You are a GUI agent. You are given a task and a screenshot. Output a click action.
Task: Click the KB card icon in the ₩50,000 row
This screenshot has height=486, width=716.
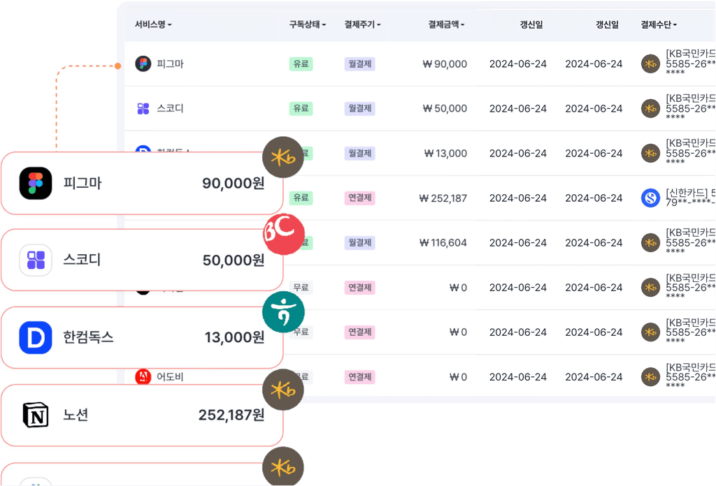coord(650,108)
